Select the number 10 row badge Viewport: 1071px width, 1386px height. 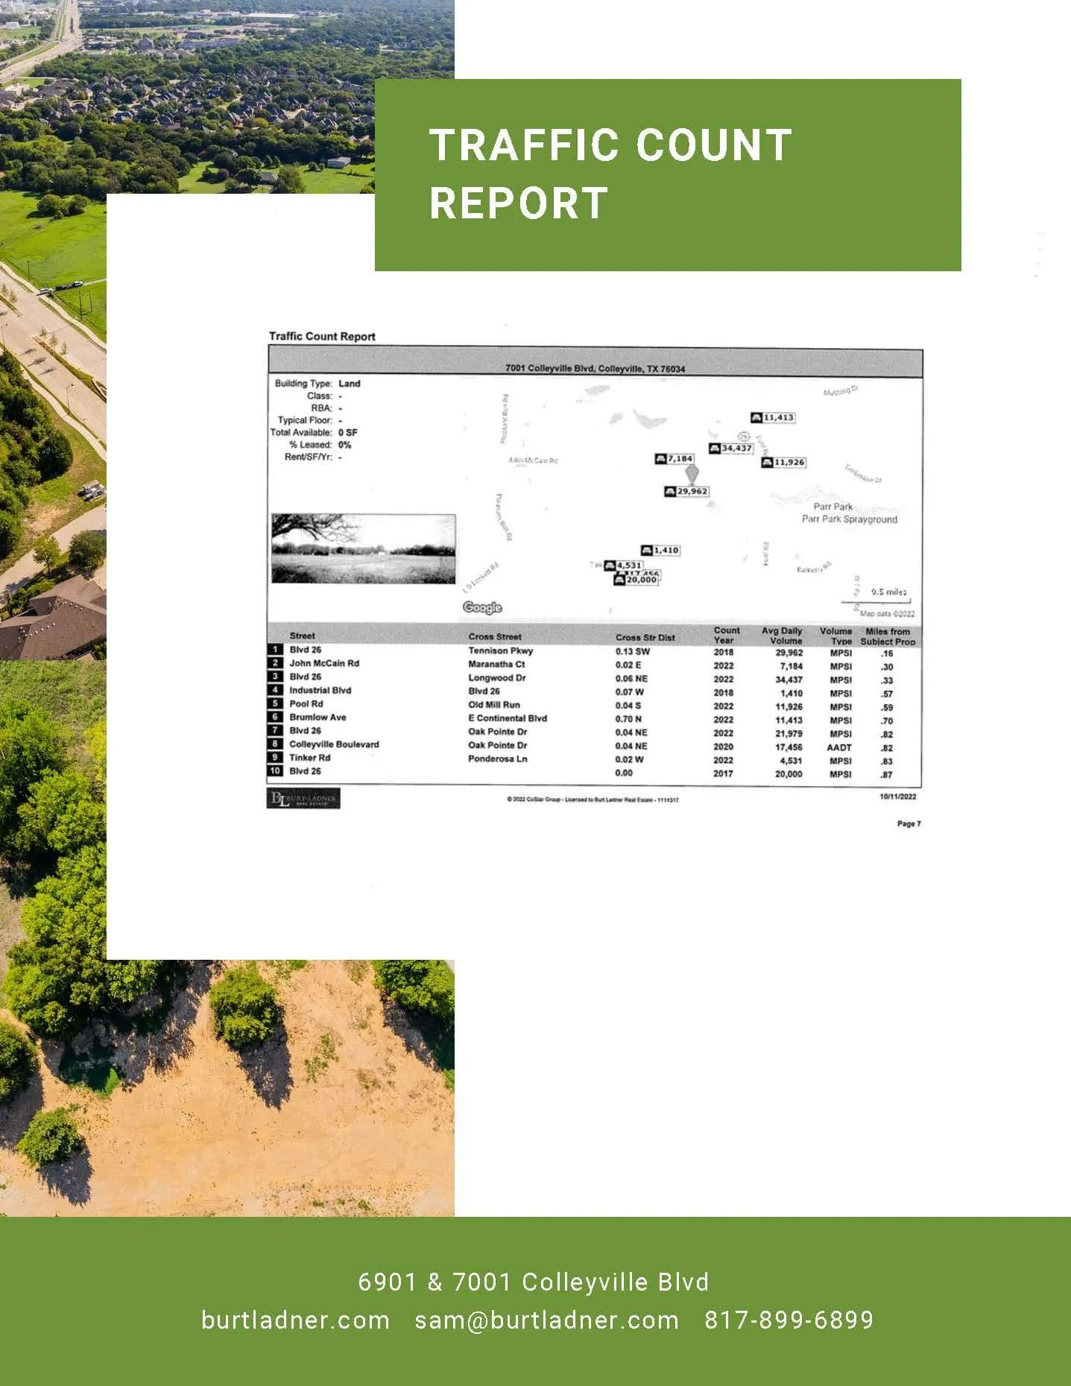pyautogui.click(x=275, y=771)
